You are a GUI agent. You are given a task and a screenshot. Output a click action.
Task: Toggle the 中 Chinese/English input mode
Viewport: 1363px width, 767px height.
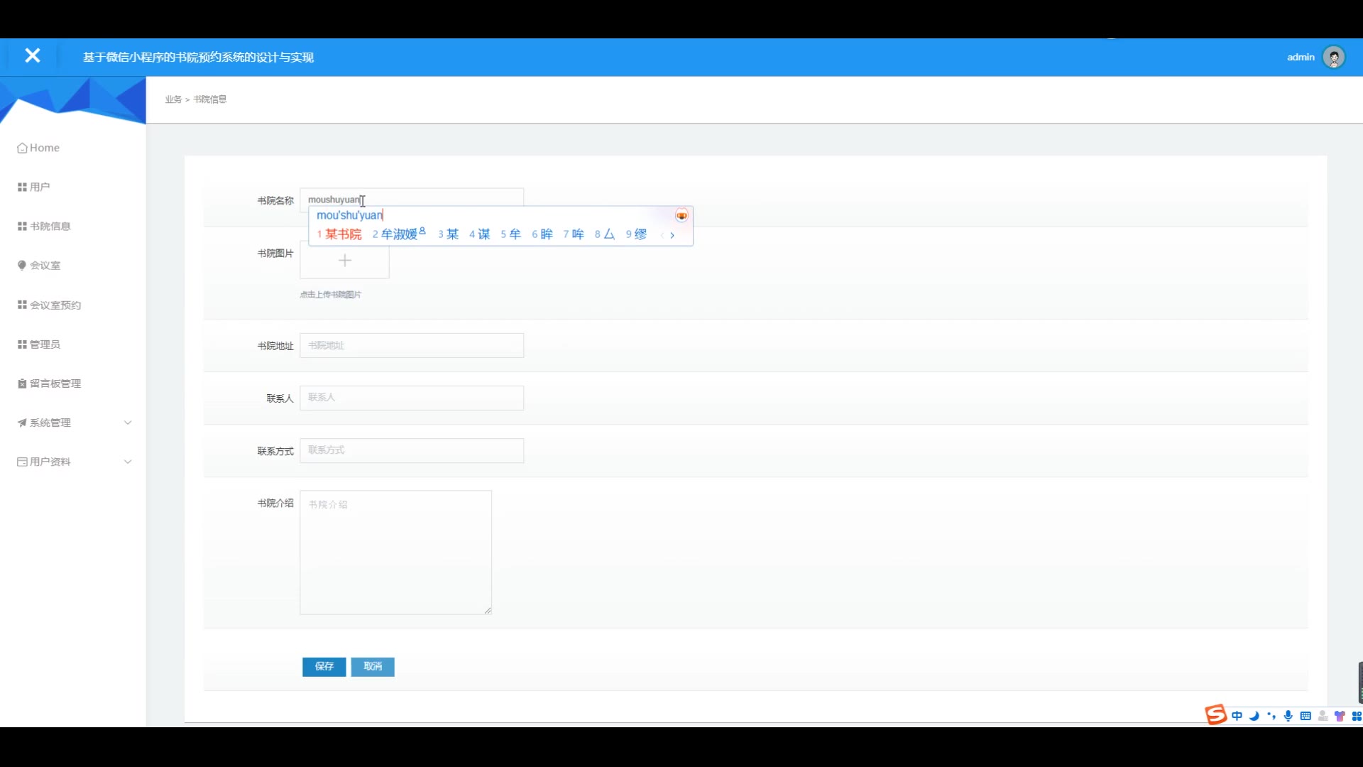(1237, 716)
